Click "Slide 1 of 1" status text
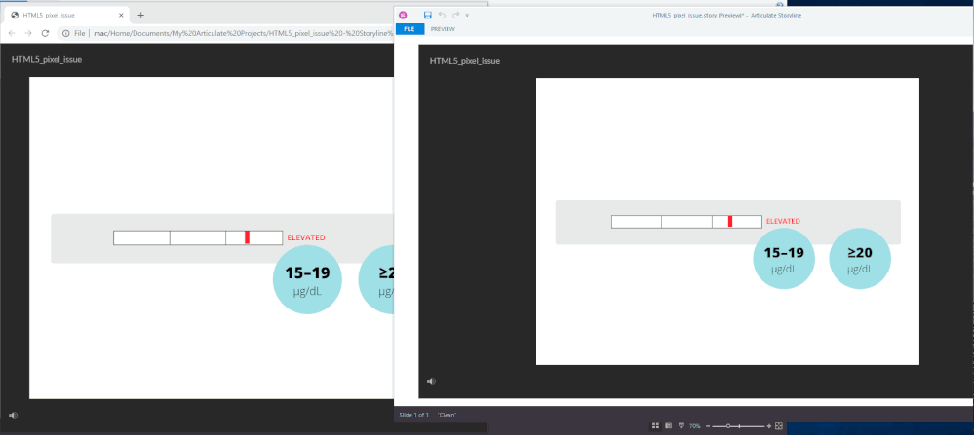The image size is (974, 435). pyautogui.click(x=413, y=415)
